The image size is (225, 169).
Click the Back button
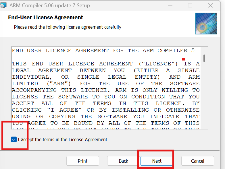[x=123, y=161]
